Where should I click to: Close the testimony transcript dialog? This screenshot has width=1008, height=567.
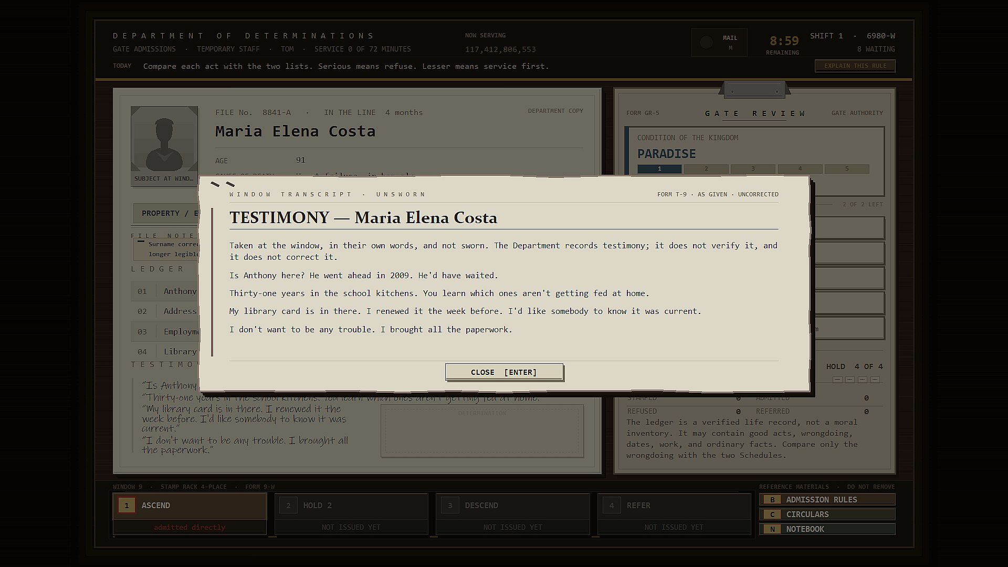coord(504,372)
